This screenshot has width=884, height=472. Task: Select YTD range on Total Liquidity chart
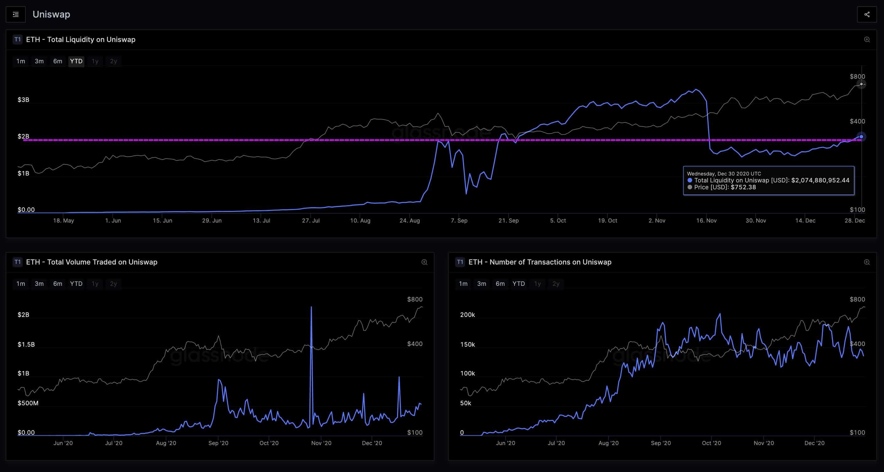click(76, 61)
